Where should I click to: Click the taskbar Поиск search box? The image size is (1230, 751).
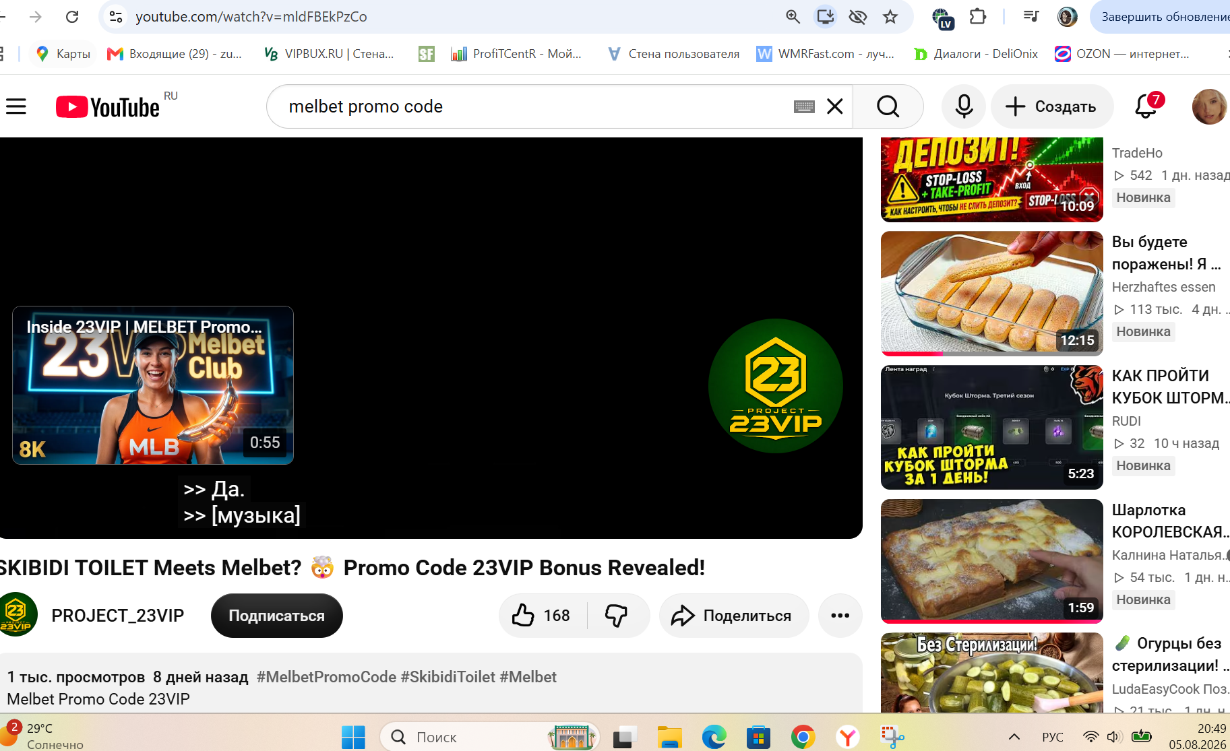tap(489, 737)
